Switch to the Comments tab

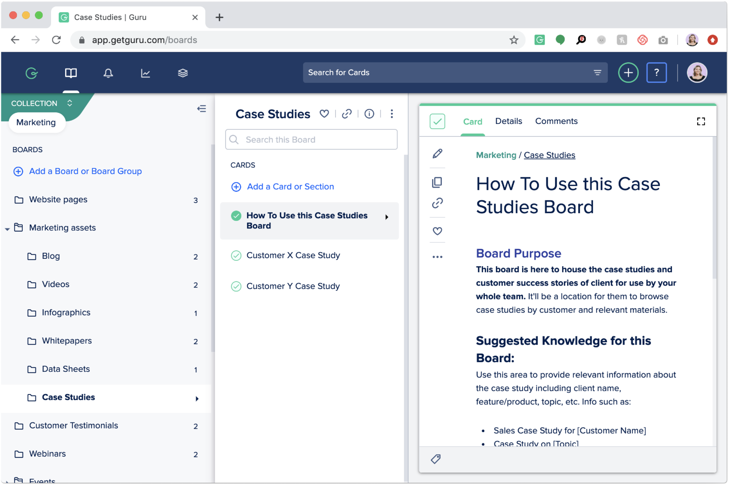(556, 121)
